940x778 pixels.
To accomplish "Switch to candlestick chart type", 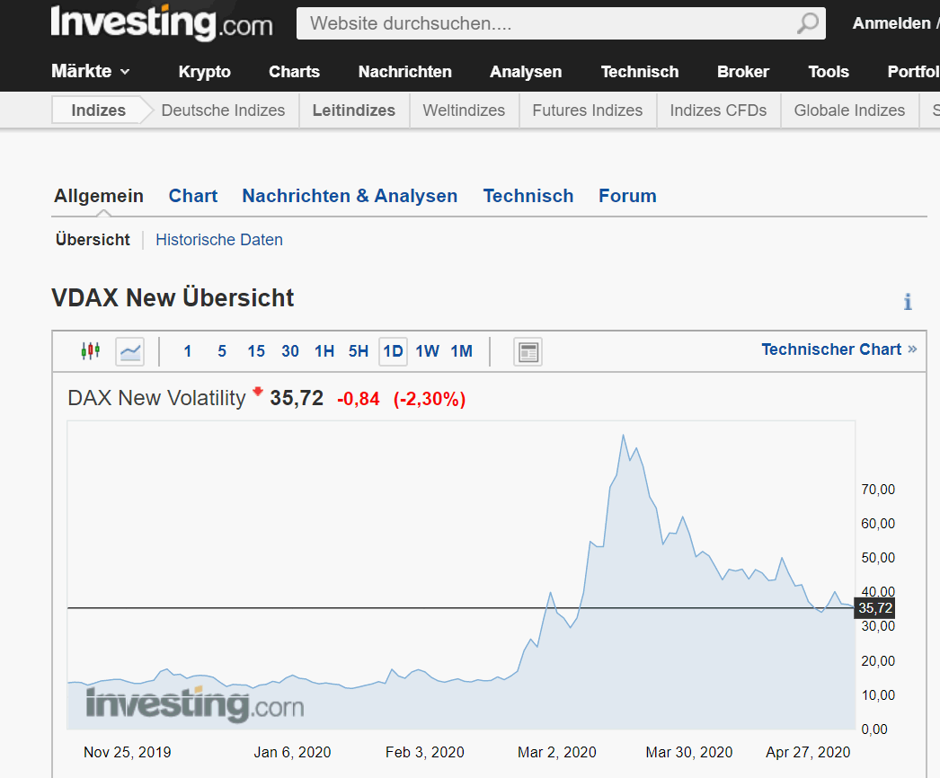I will pyautogui.click(x=91, y=350).
